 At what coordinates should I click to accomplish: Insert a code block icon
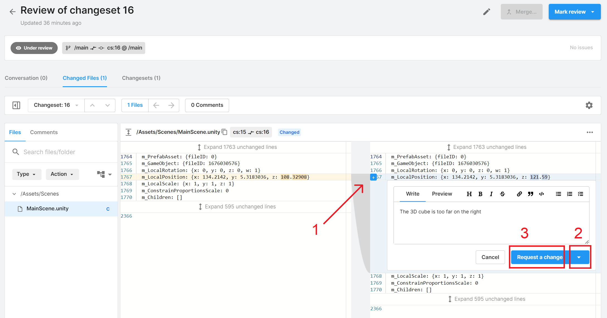[x=542, y=194]
